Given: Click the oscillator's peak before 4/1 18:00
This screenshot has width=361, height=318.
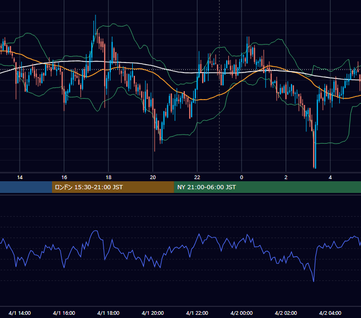Looking at the screenshot, I should pyautogui.click(x=96, y=231).
